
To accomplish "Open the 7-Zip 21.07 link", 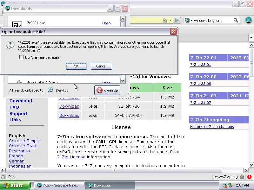I will pos(201,103).
